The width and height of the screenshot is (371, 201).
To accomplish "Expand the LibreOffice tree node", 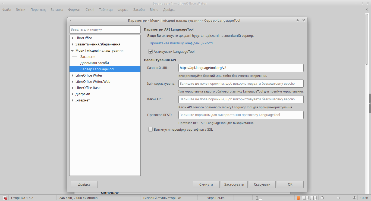I will [73, 38].
